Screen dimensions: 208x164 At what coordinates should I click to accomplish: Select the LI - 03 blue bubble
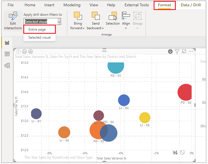pyautogui.click(x=124, y=100)
